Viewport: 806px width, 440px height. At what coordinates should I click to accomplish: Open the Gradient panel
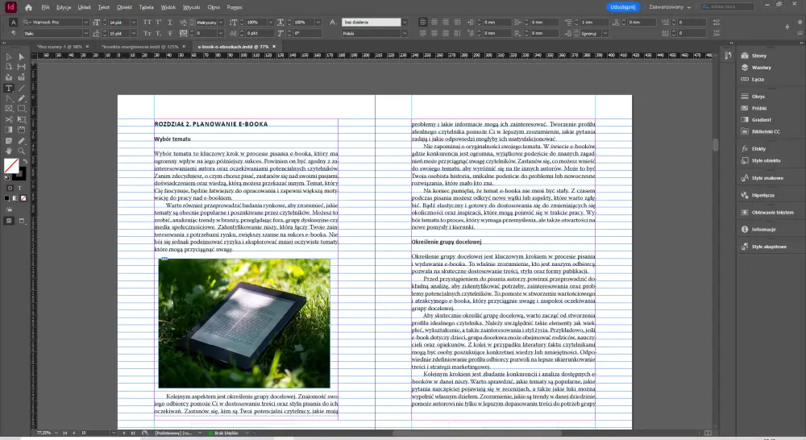pos(761,119)
